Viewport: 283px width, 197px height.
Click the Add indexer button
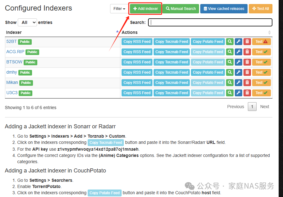click(145, 8)
